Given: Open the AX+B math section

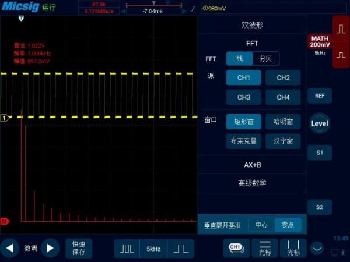Looking at the screenshot, I should tap(252, 165).
